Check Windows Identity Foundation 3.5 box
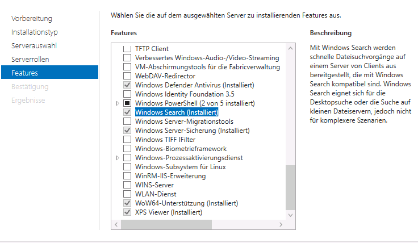418x243 pixels. click(127, 94)
